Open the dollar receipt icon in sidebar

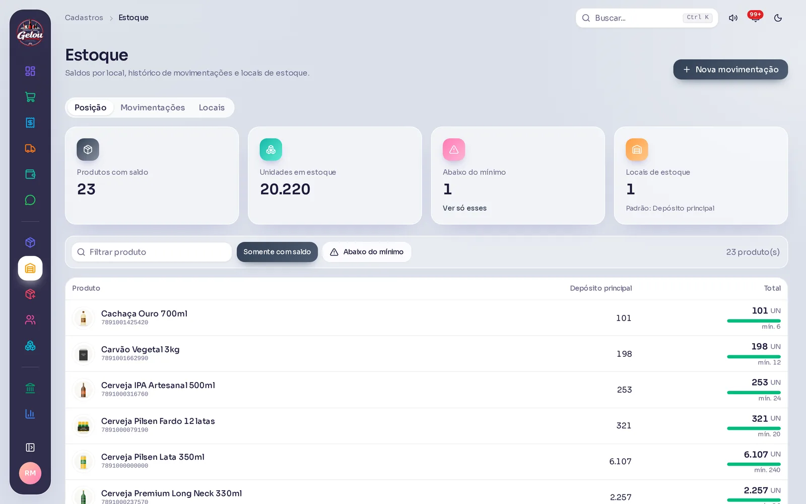(x=30, y=122)
